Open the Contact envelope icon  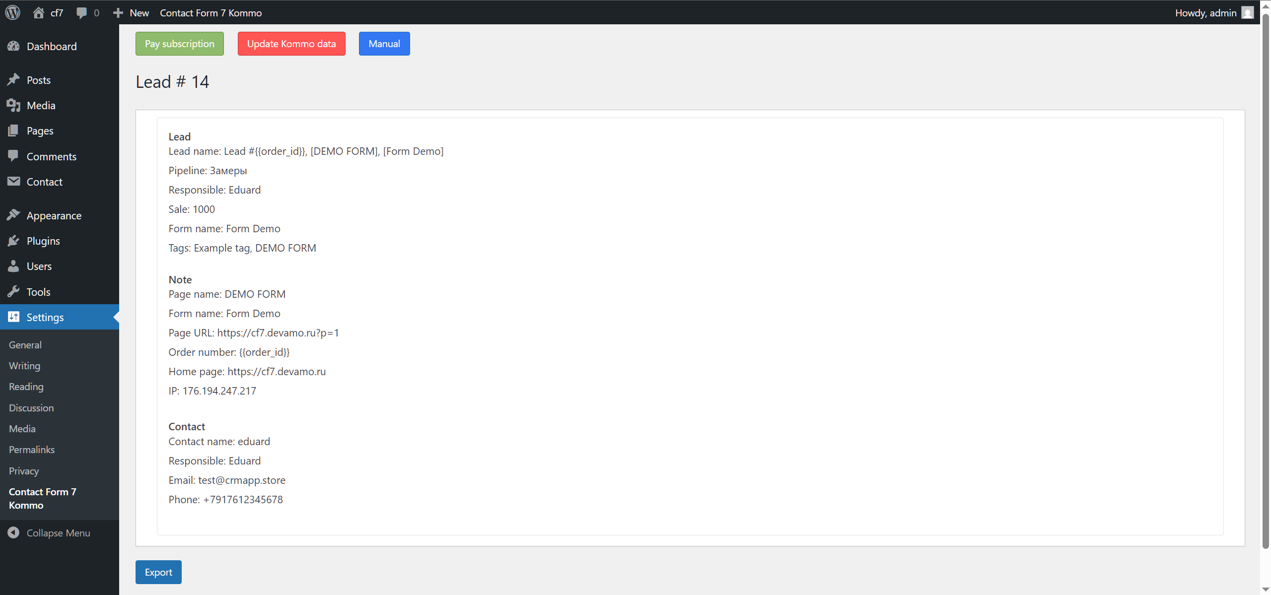14,182
